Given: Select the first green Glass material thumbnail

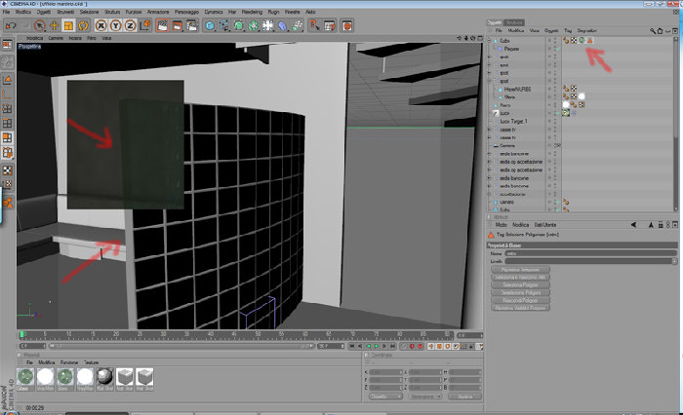Looking at the screenshot, I should tap(25, 377).
